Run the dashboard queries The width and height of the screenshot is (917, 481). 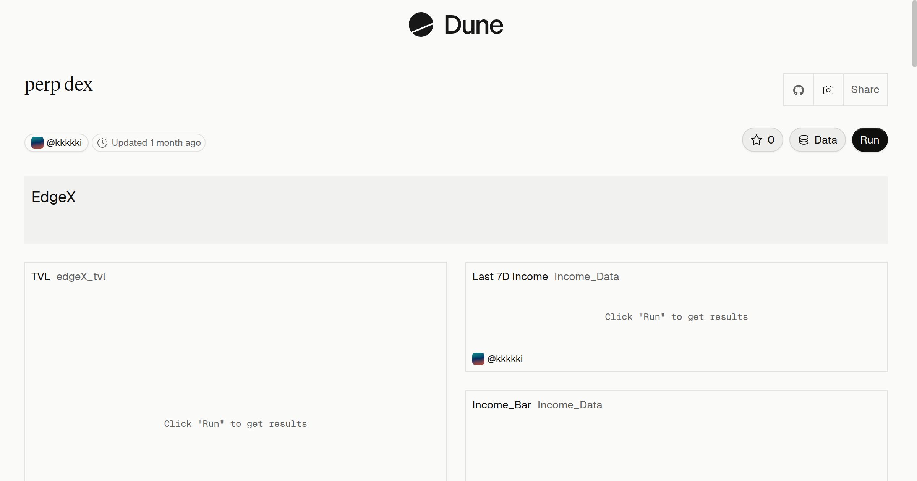point(870,140)
